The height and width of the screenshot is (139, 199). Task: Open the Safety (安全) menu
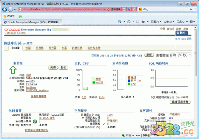pos(169,22)
